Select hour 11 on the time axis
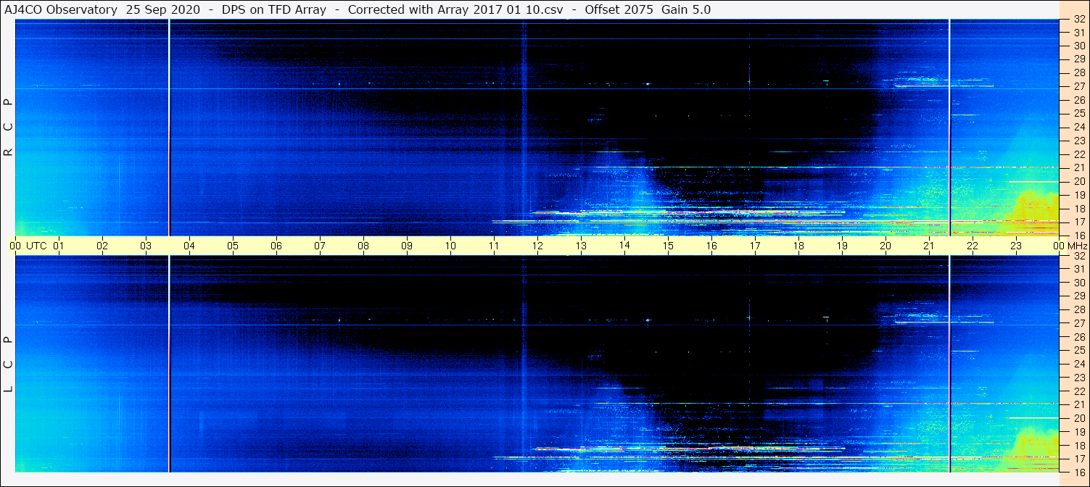The image size is (1090, 487). (494, 246)
